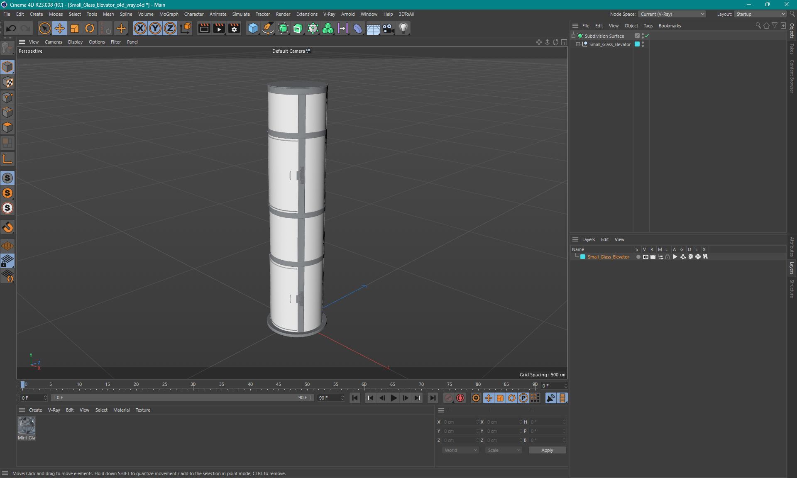Select the Live Selection tool
Viewport: 797px width, 478px height.
(x=44, y=28)
